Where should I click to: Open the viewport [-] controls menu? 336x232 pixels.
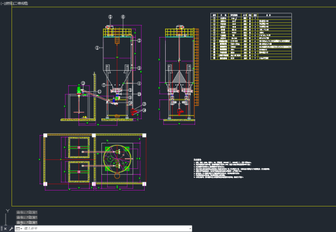pos(2,3)
